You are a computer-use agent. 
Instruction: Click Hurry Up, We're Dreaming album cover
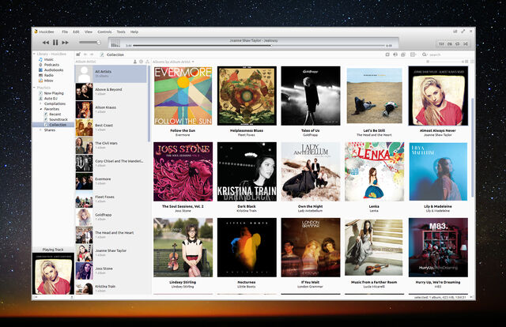click(x=438, y=247)
